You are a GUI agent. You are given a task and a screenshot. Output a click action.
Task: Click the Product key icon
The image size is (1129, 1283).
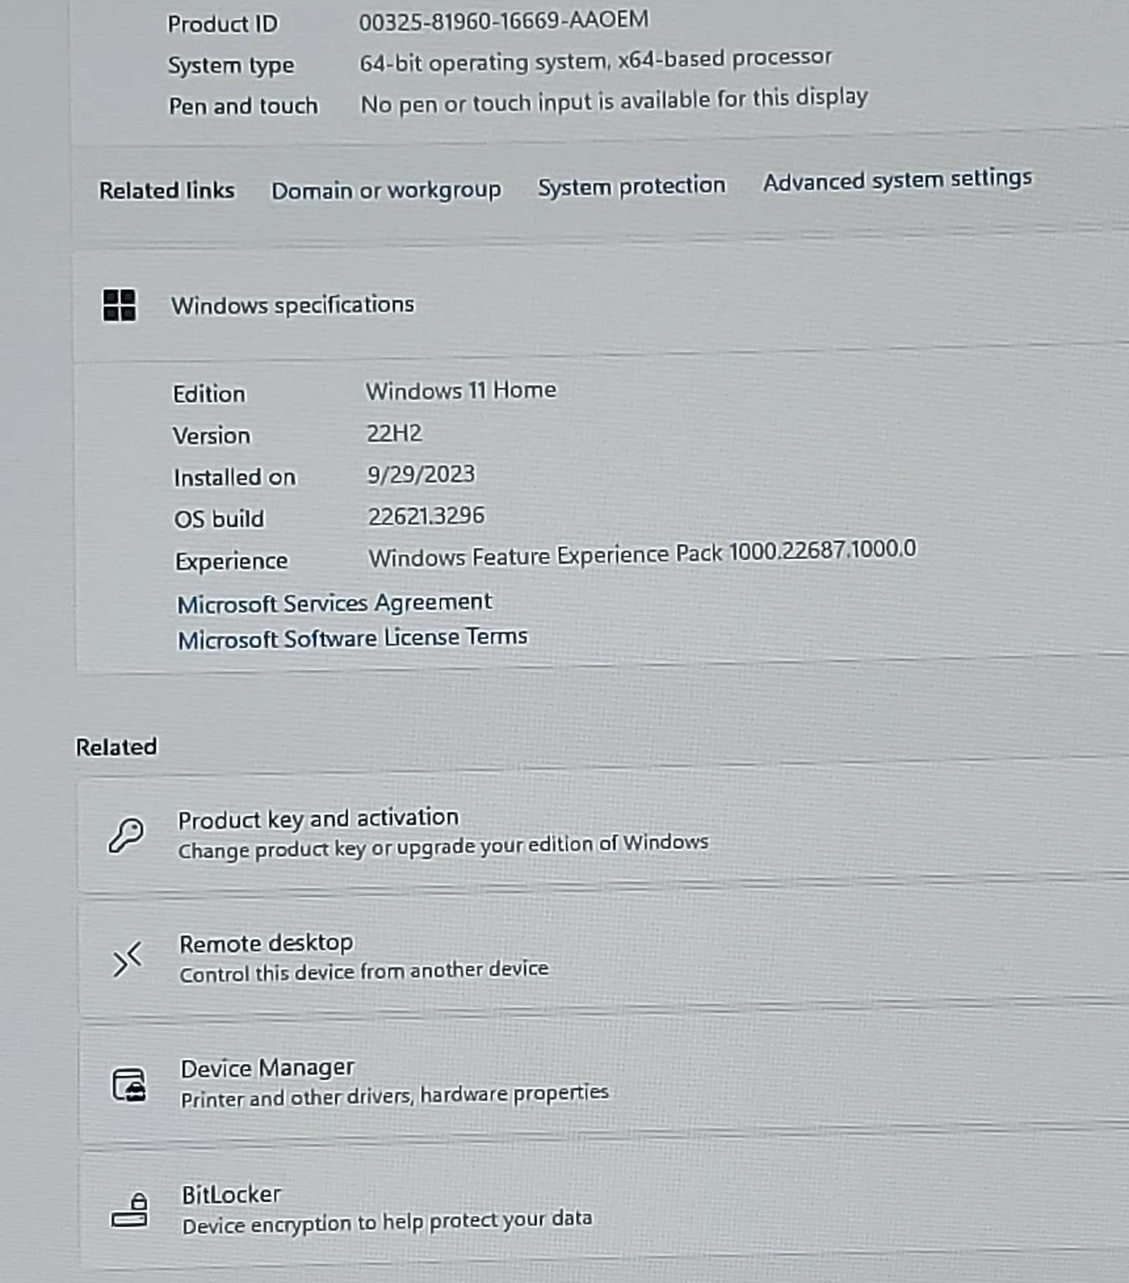(x=126, y=834)
